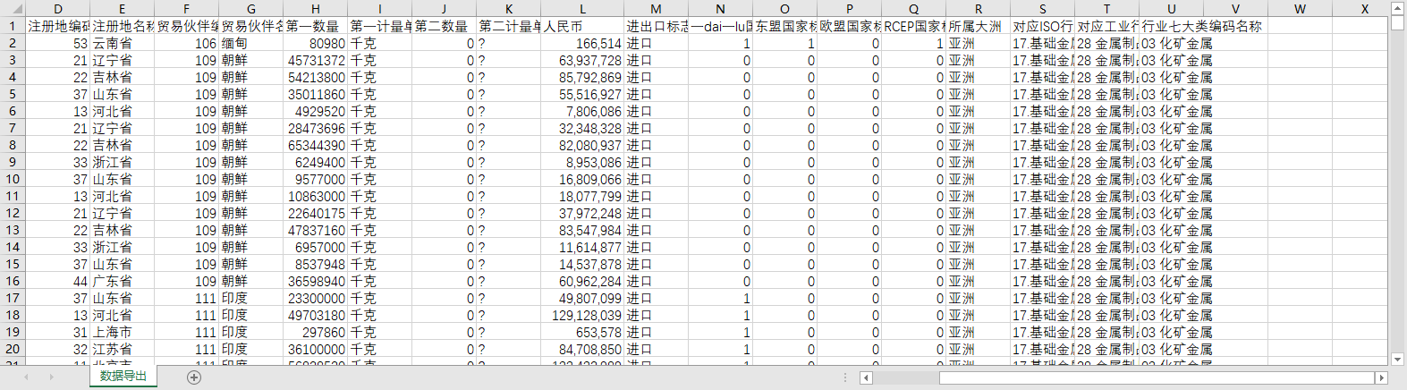Click the 进出口标志 header cell
The height and width of the screenshot is (390, 1407).
click(656, 26)
